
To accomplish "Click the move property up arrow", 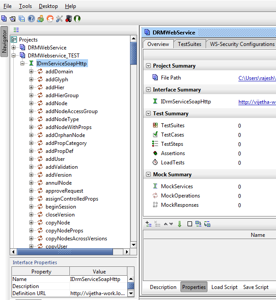I will [166, 224].
